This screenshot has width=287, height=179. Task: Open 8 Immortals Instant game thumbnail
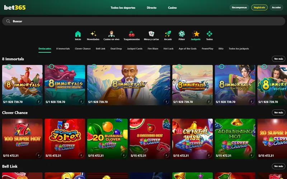pos(272,85)
